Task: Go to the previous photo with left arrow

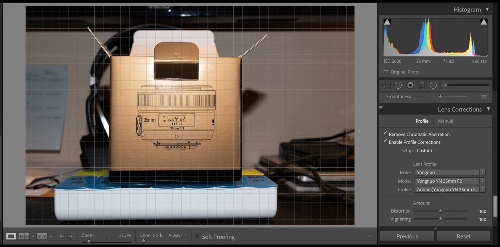Action: click(62, 236)
